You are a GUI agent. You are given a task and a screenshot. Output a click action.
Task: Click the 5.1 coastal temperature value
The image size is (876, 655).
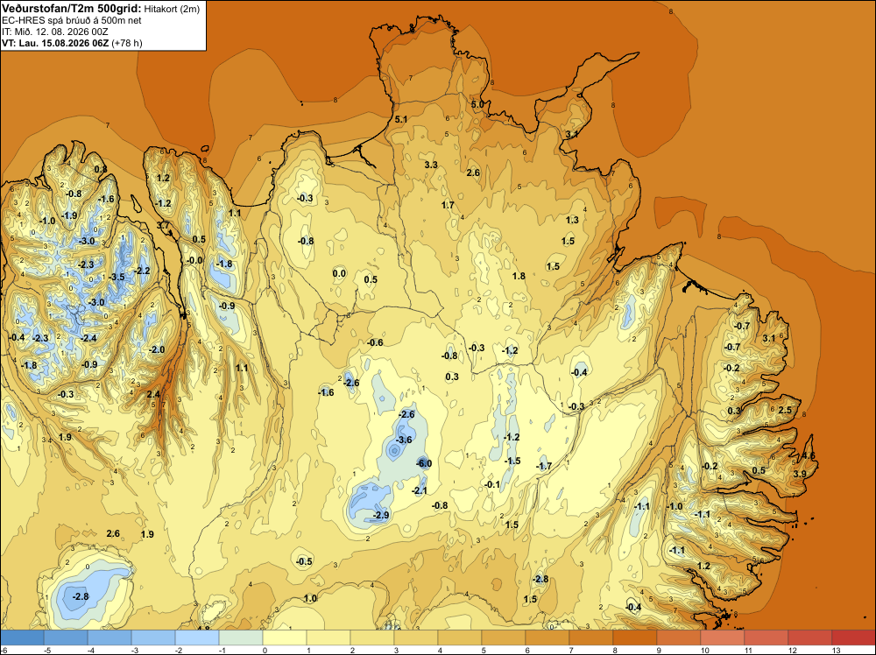coord(401,119)
